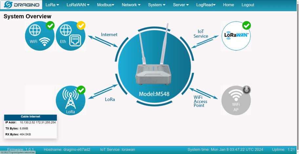Open the Server dropdown menu

(181, 5)
